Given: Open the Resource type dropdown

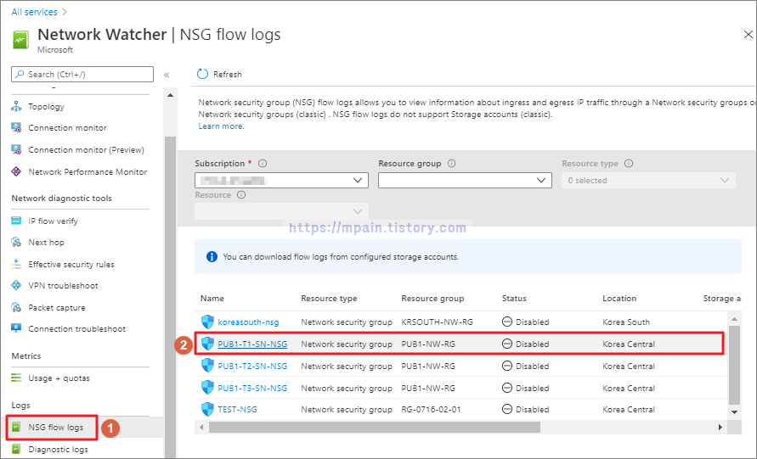Looking at the screenshot, I should [648, 181].
